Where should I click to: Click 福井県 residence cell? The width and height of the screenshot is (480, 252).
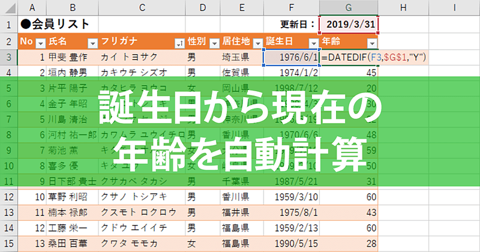click(242, 212)
